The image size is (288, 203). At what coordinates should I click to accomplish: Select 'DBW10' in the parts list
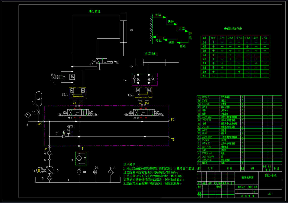pos(206,144)
